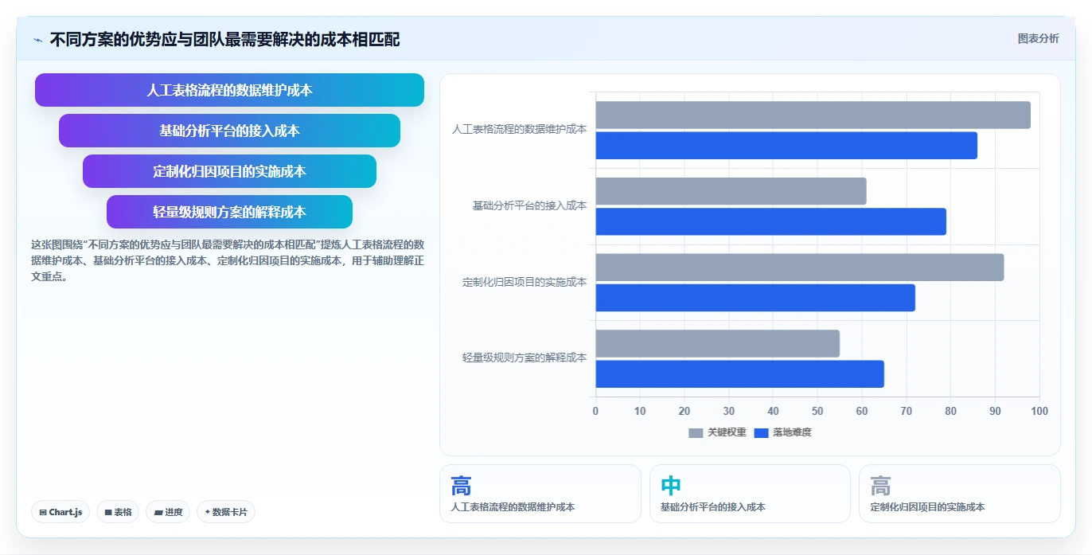
Task: Toggle the 落地难度 legend swatch
Action: point(761,432)
